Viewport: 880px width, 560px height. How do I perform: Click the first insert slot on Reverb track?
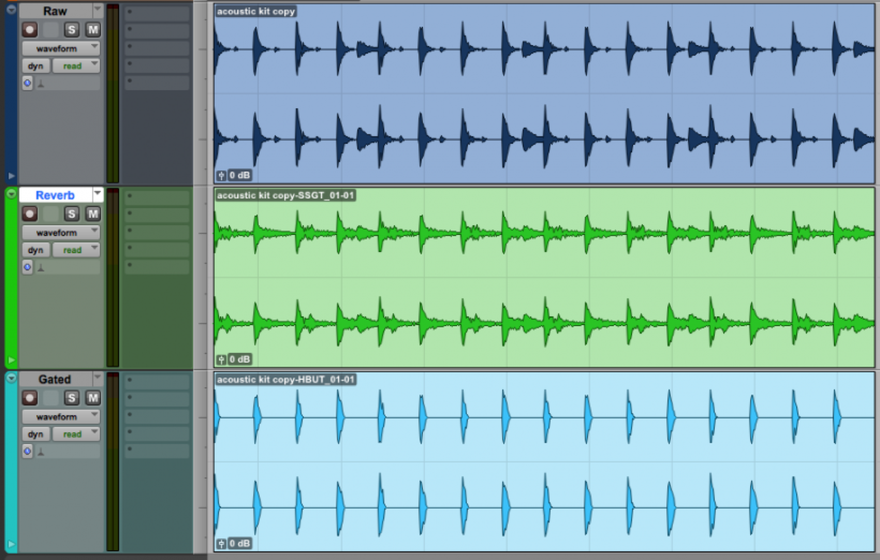tap(157, 197)
